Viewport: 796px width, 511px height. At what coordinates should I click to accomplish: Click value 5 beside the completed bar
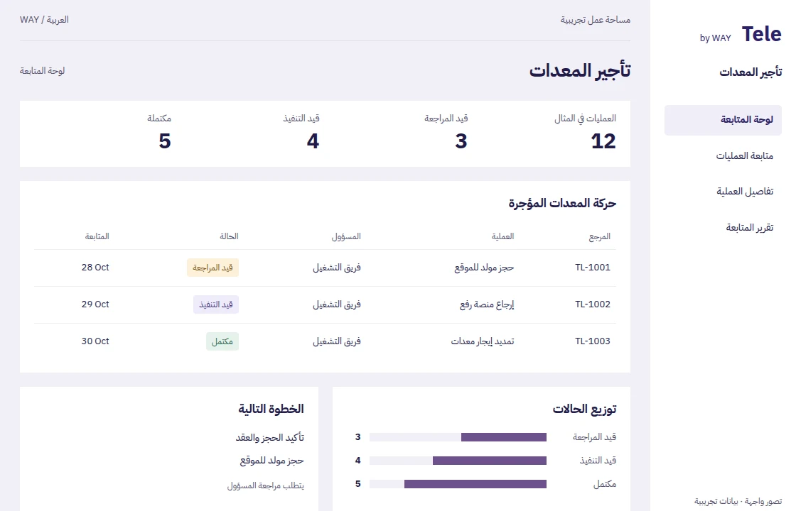click(358, 484)
